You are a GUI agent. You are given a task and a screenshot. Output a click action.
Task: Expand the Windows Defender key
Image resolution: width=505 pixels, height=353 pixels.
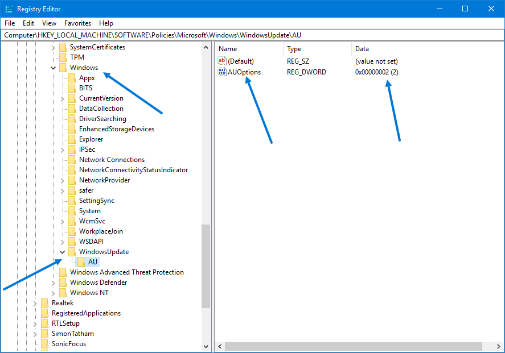coord(53,283)
